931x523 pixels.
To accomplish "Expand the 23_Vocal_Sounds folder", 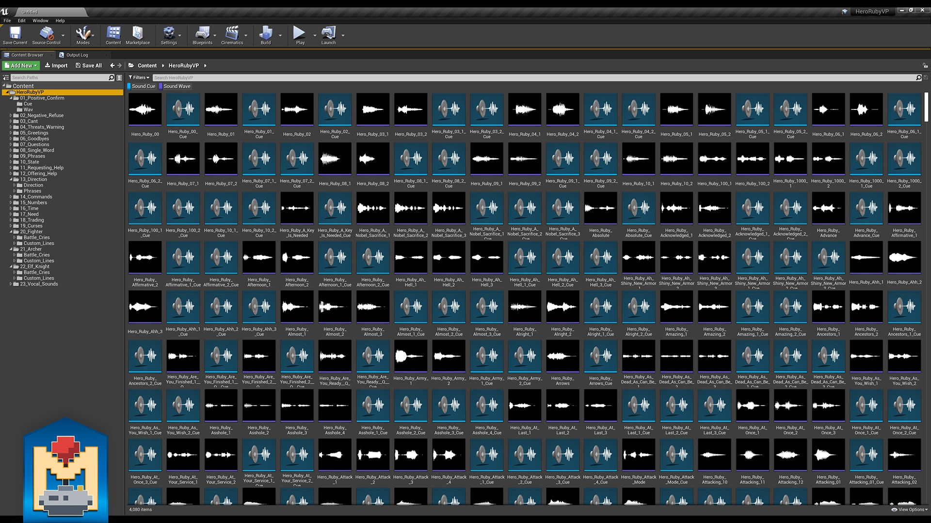I will [11, 284].
